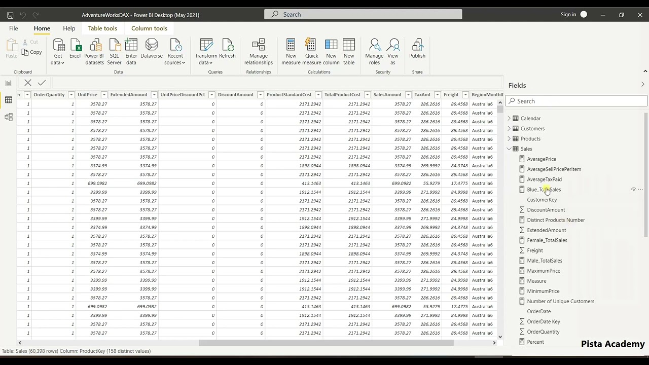Image resolution: width=649 pixels, height=365 pixels.
Task: Create a Quick measure
Action: click(x=312, y=52)
